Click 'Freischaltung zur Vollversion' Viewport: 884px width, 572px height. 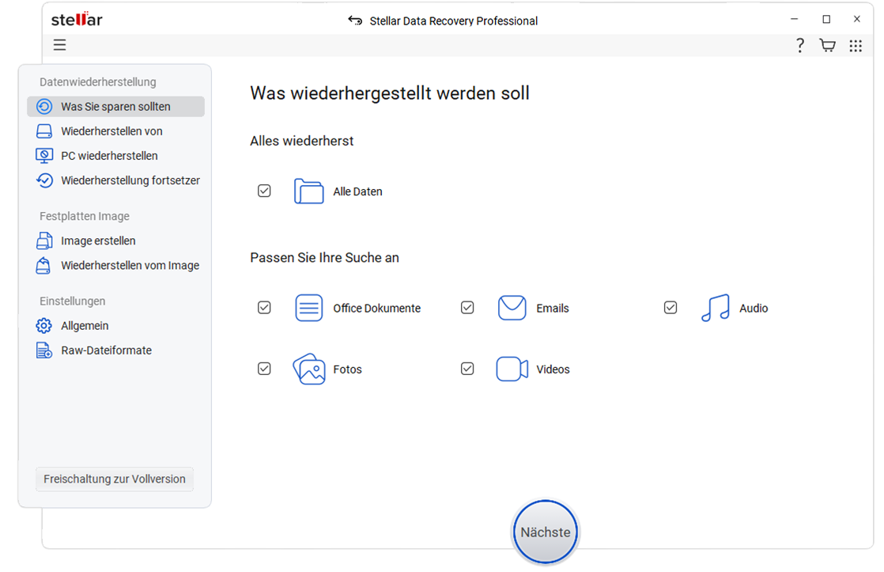(114, 479)
